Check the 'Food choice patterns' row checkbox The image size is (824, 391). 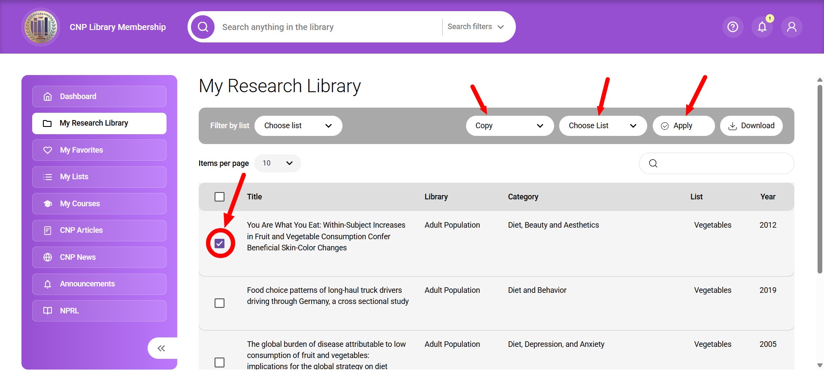[x=219, y=303]
